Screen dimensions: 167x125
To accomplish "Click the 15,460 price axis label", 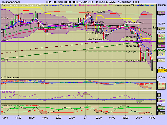I will pos(161,23).
